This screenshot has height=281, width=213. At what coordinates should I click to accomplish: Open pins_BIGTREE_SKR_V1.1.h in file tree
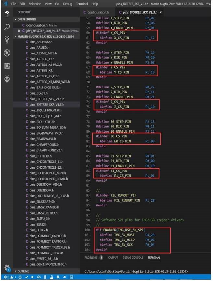tap(46, 99)
